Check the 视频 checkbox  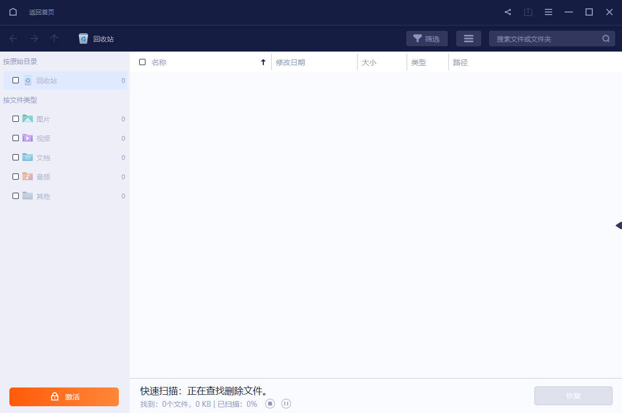(x=16, y=138)
